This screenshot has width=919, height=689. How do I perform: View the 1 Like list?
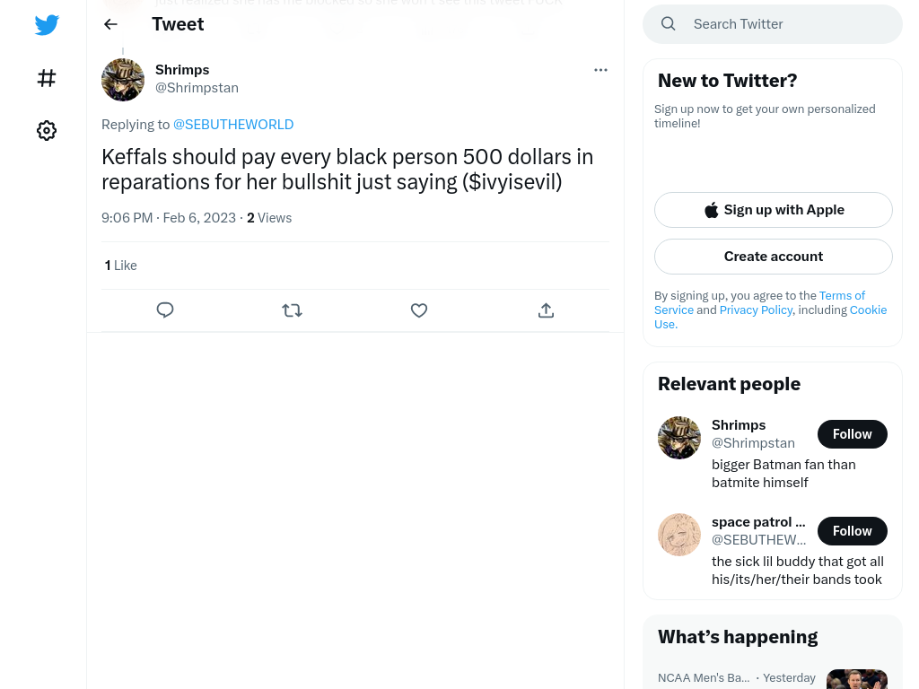121,266
